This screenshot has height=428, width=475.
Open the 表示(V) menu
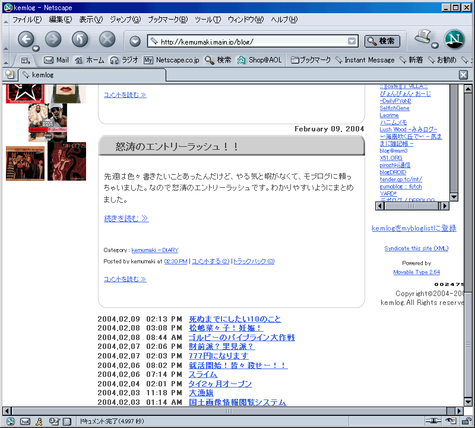91,20
